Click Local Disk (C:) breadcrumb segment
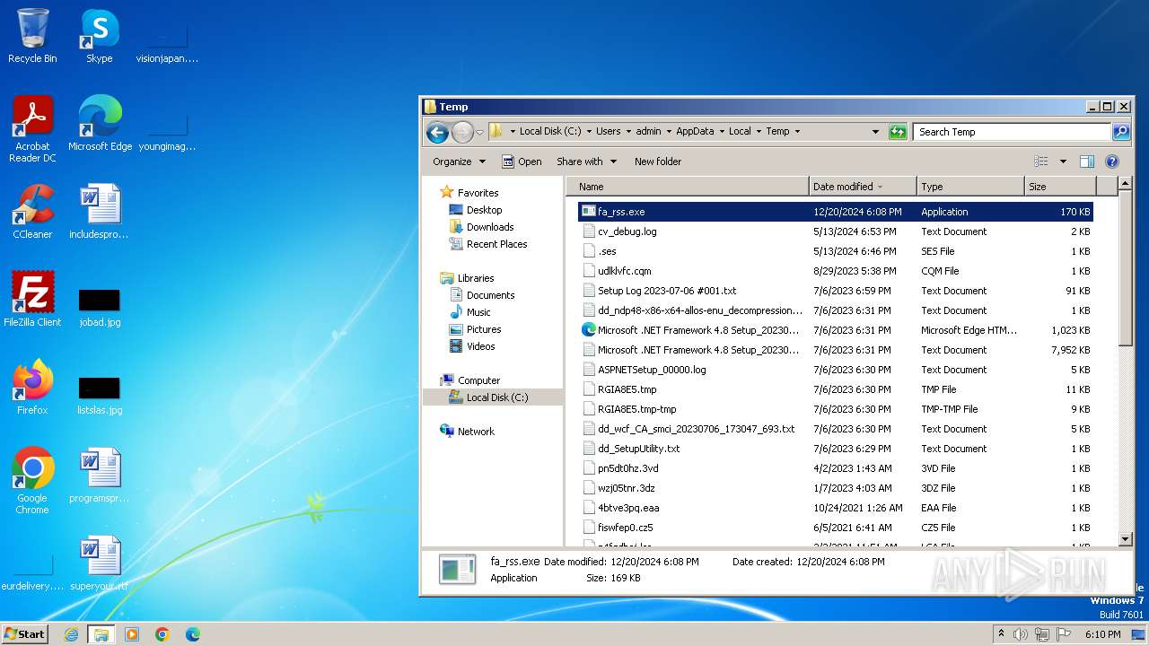This screenshot has height=646, width=1149. (550, 131)
